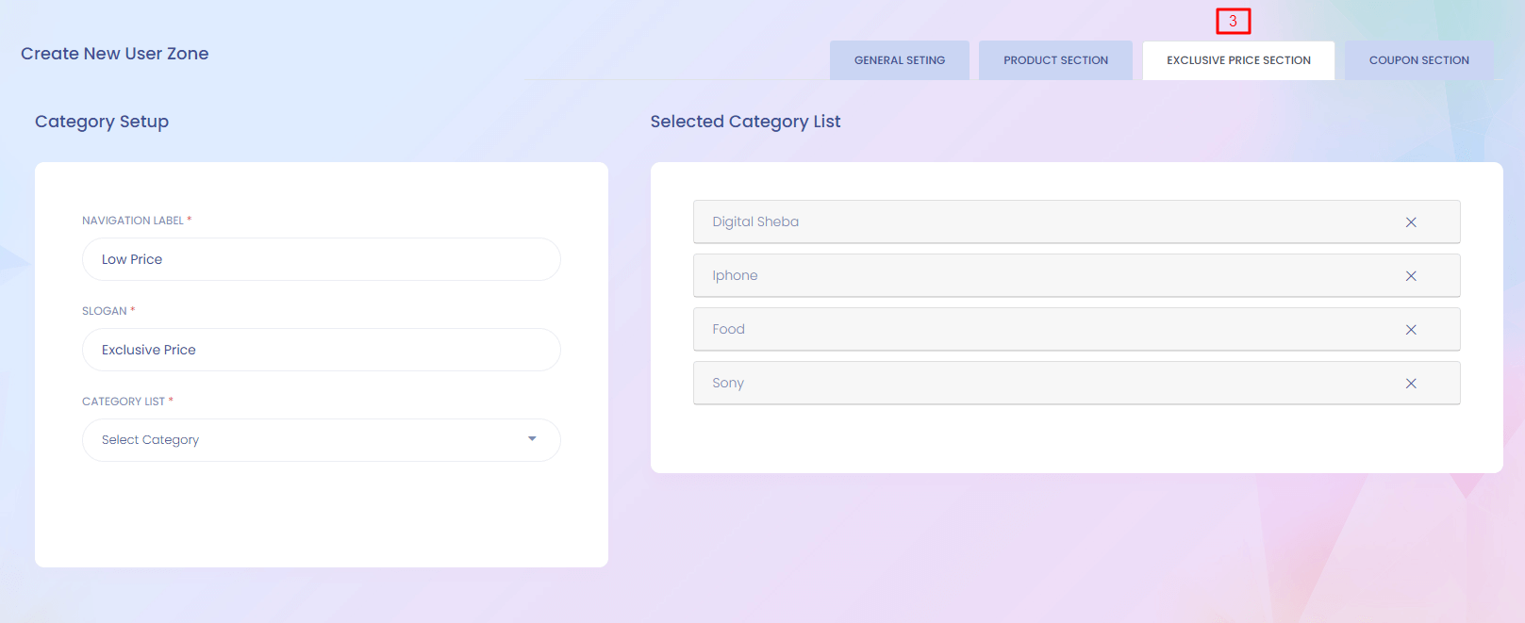Remove Digital Sheba from selected categories
This screenshot has height=623, width=1525.
(1411, 222)
